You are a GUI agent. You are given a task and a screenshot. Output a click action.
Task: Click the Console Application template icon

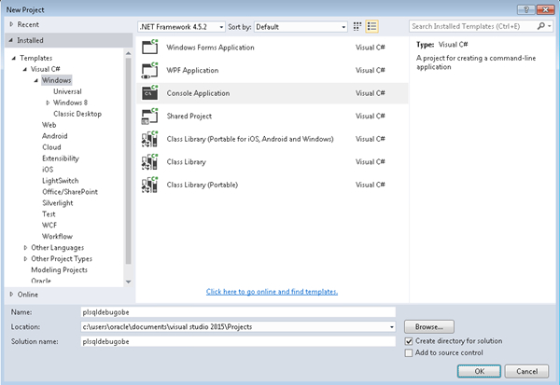[150, 93]
